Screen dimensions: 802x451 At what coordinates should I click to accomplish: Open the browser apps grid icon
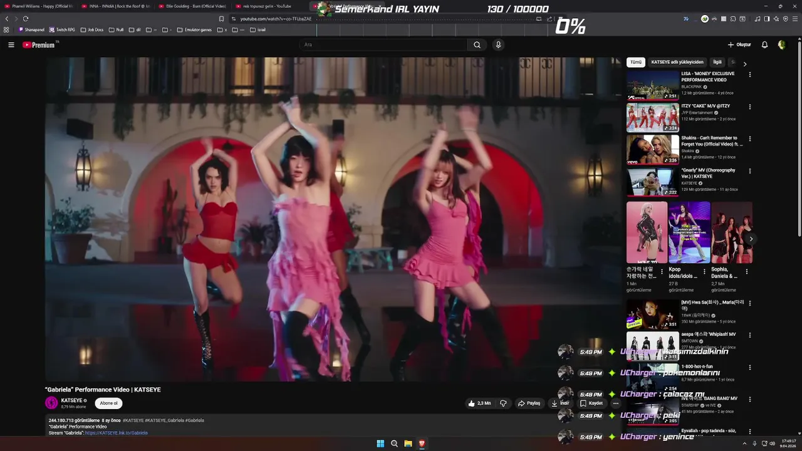[x=6, y=29]
